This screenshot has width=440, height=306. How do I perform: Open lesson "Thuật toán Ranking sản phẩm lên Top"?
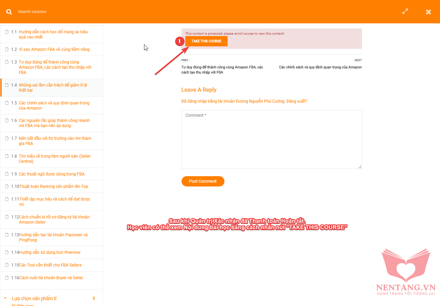pyautogui.click(x=54, y=186)
